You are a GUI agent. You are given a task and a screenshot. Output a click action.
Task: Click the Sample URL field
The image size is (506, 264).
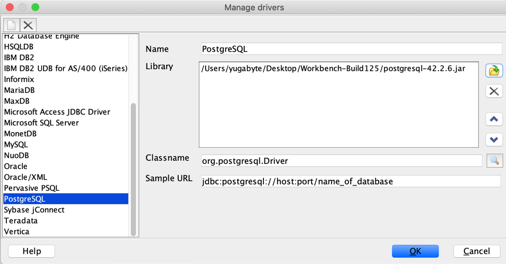(351, 181)
